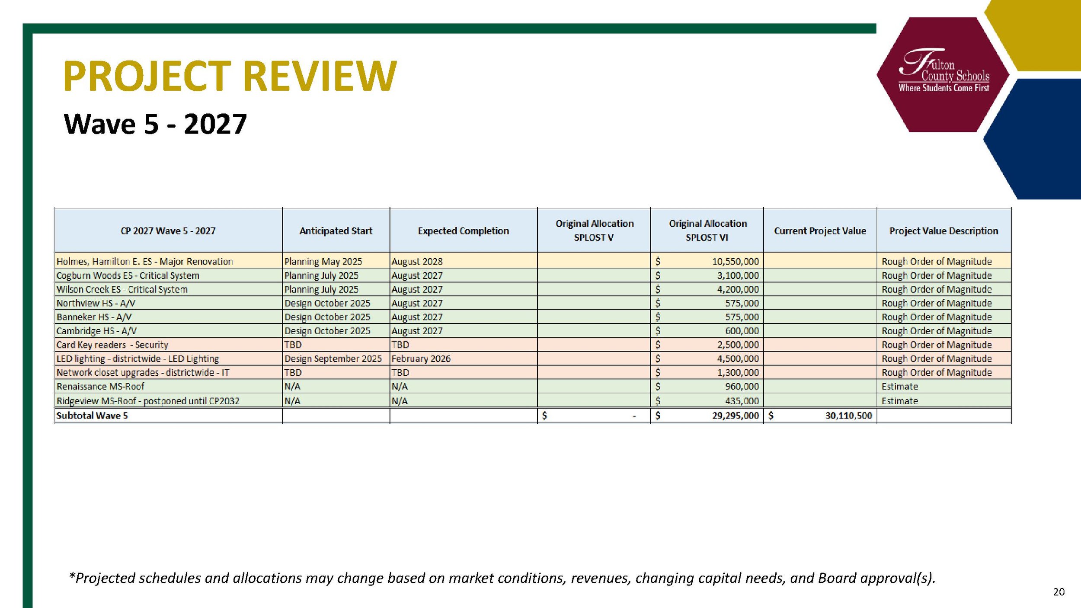
Task: Click the 600,000 allocation value
Action: (x=742, y=331)
